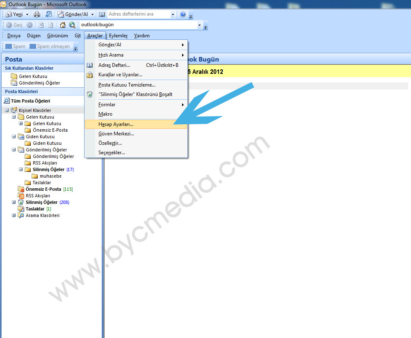Image resolution: width=411 pixels, height=338 pixels.
Task: Open the Düzen menu
Action: [x=34, y=36]
